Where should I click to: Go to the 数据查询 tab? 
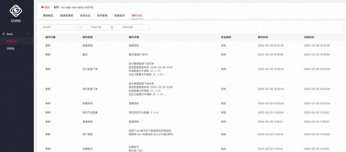[x=119, y=16]
